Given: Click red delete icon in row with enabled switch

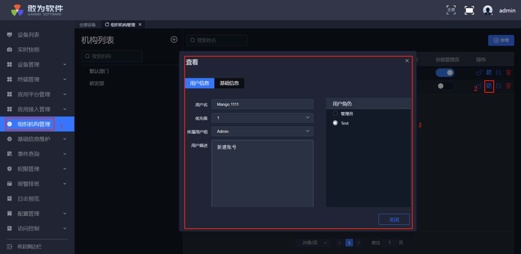Looking at the screenshot, I should point(508,73).
